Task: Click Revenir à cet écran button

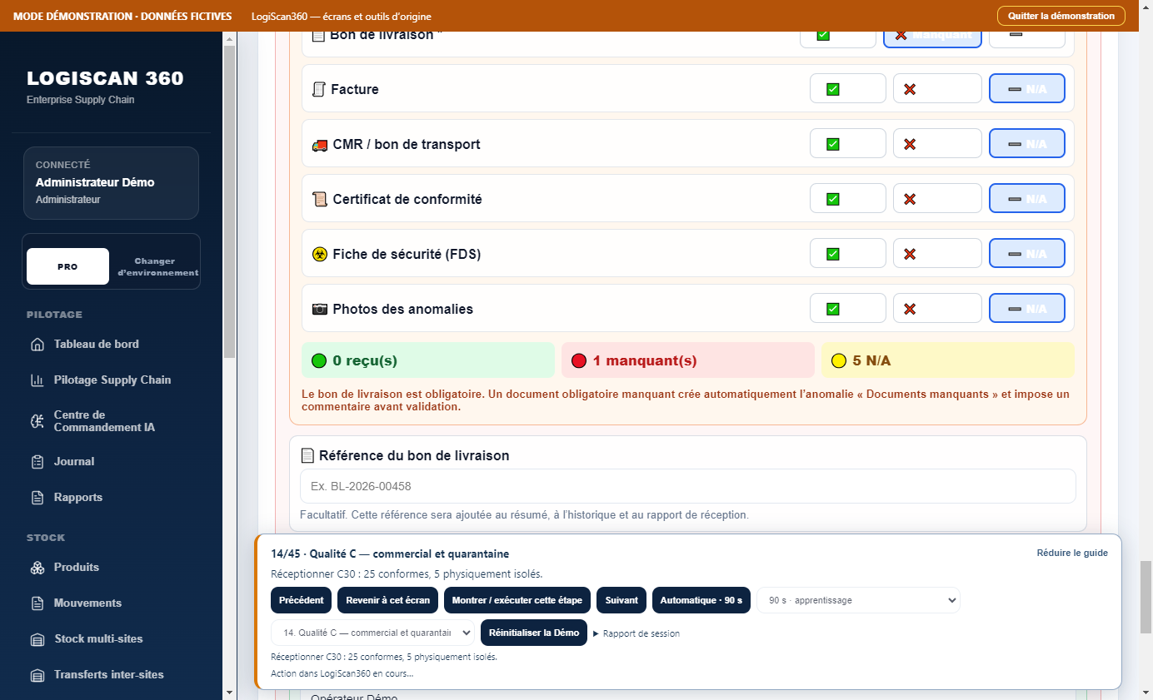Action: click(x=388, y=600)
